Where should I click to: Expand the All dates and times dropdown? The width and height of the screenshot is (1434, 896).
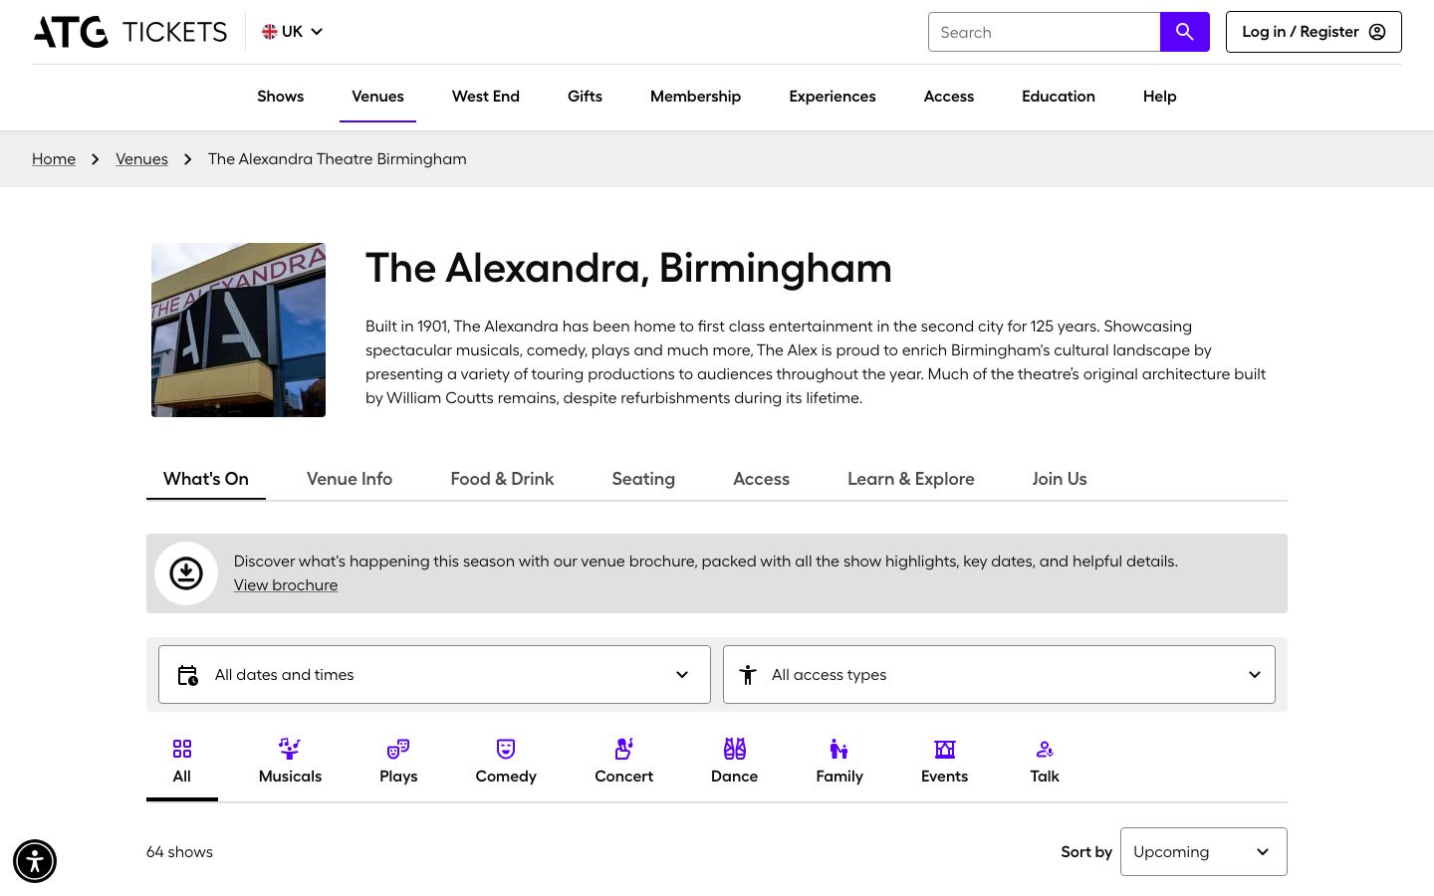[x=434, y=674]
